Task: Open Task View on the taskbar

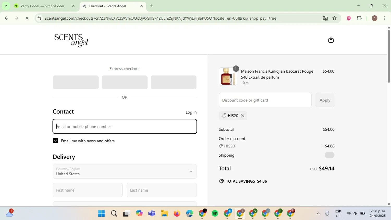Action: click(126, 214)
